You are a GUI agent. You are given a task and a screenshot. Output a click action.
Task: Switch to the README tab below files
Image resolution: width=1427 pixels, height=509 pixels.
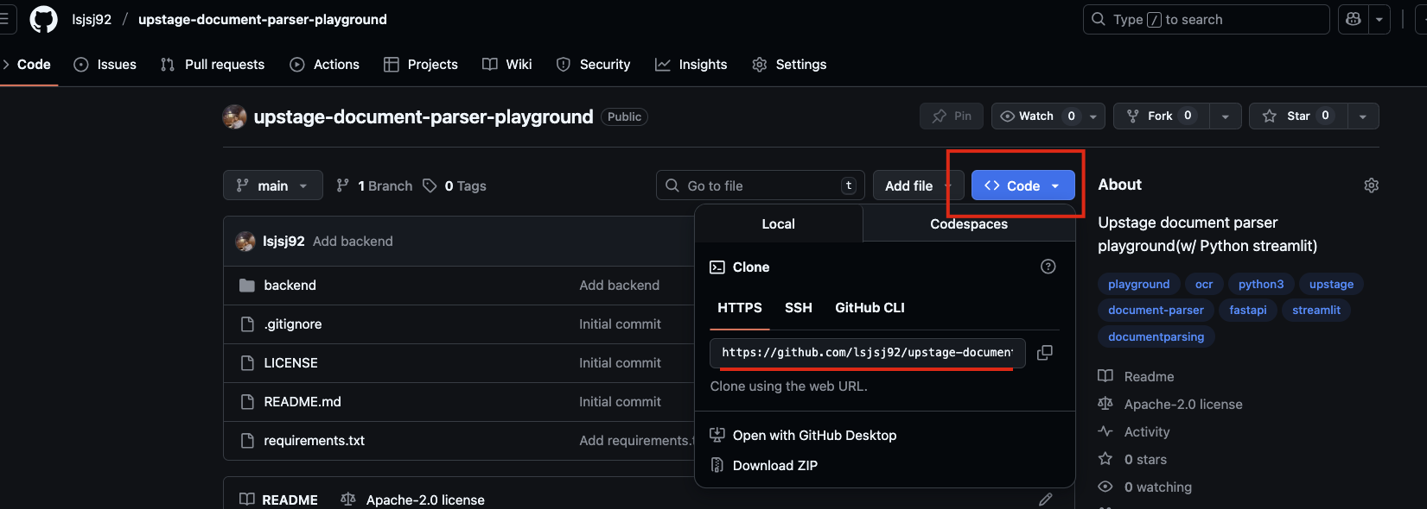click(x=278, y=500)
